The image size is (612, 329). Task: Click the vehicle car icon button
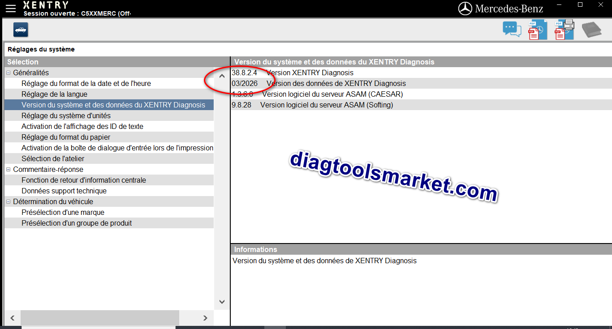tap(21, 30)
